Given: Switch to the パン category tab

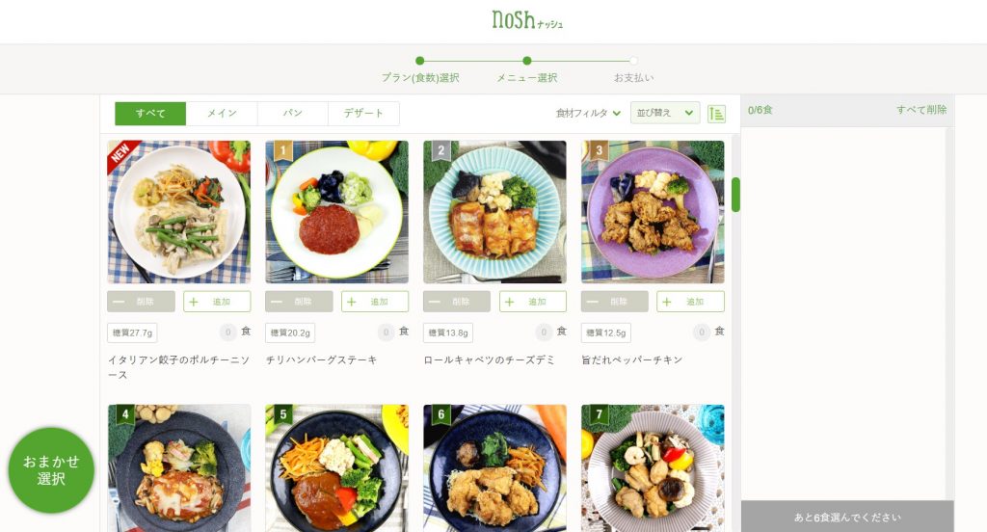Looking at the screenshot, I should tap(293, 114).
